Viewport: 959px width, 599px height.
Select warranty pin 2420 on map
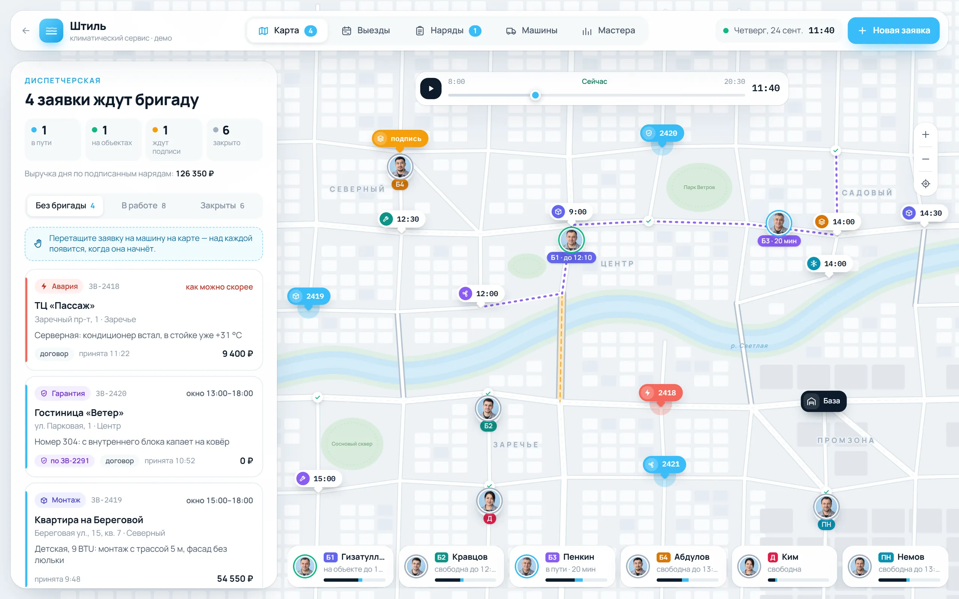662,133
